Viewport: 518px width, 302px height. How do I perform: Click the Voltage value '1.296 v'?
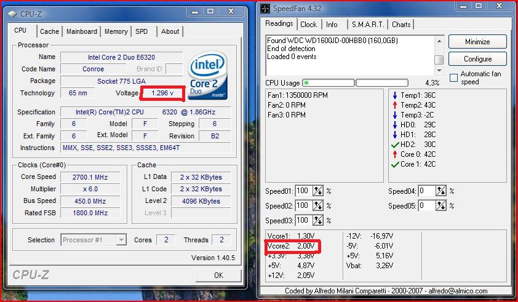162,93
